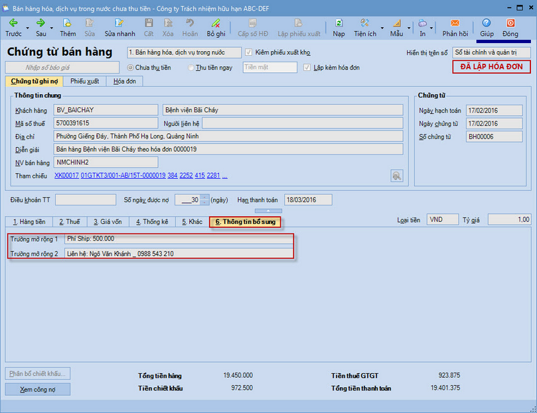Select Chưa thu tiền radio option
Image resolution: width=537 pixels, height=413 pixels.
point(130,68)
